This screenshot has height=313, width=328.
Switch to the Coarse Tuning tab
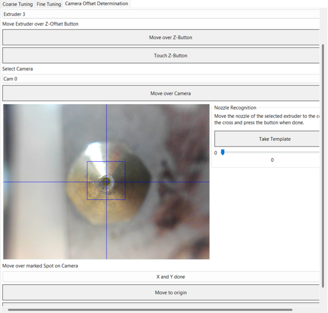[18, 4]
